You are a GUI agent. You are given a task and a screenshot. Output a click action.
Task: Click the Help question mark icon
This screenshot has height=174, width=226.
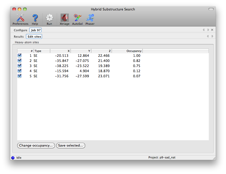point(35,19)
